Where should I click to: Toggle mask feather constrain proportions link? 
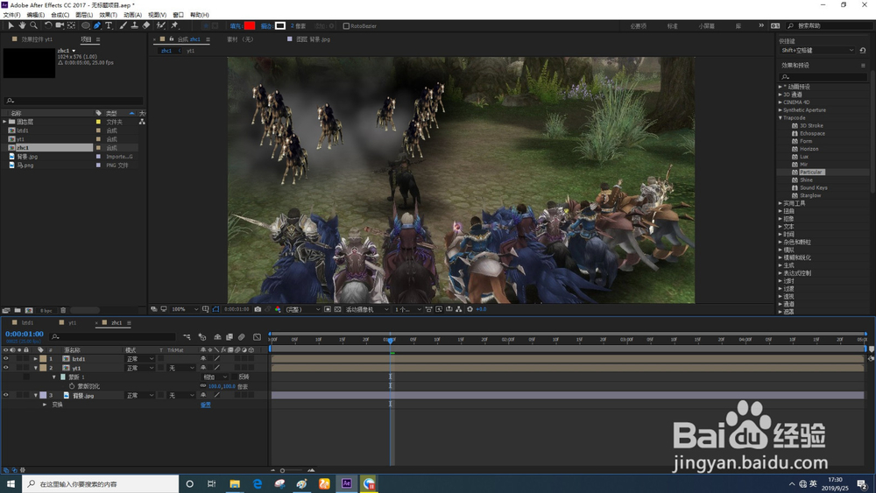click(x=203, y=386)
